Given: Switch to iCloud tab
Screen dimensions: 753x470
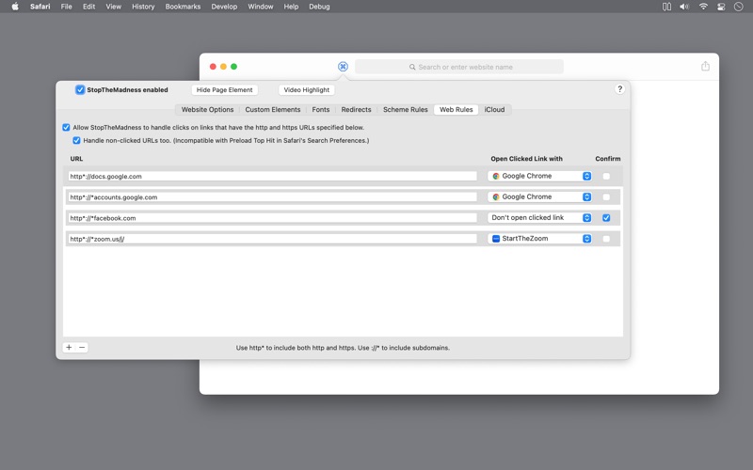Looking at the screenshot, I should point(495,109).
